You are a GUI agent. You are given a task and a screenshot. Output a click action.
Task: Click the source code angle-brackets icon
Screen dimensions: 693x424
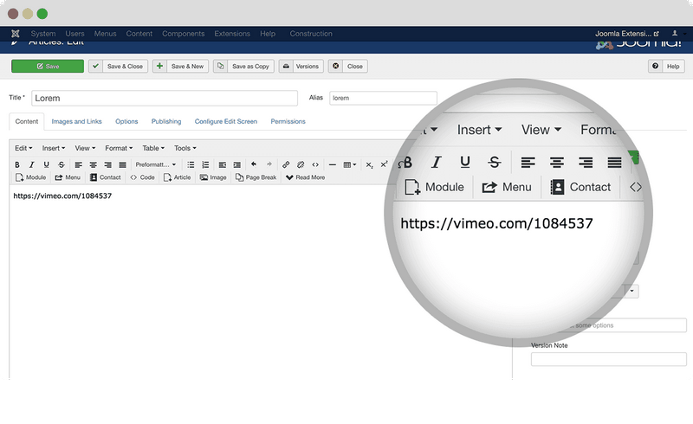(x=315, y=164)
